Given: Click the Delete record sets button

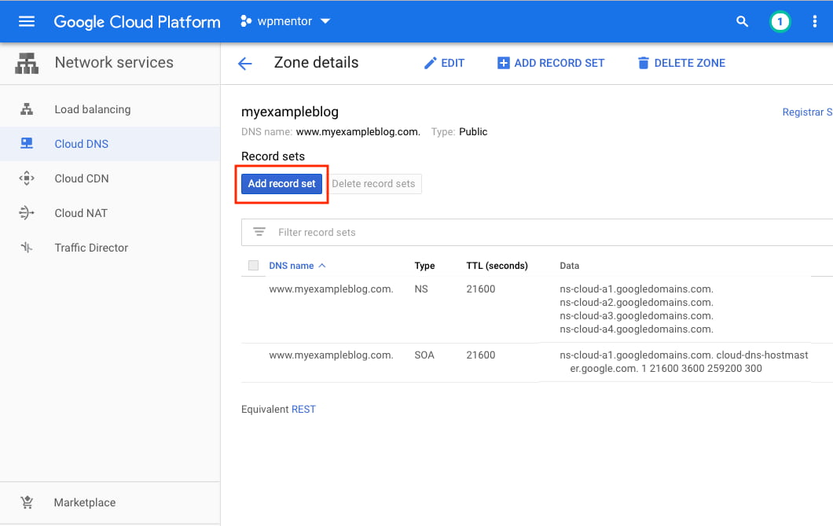Looking at the screenshot, I should click(373, 184).
